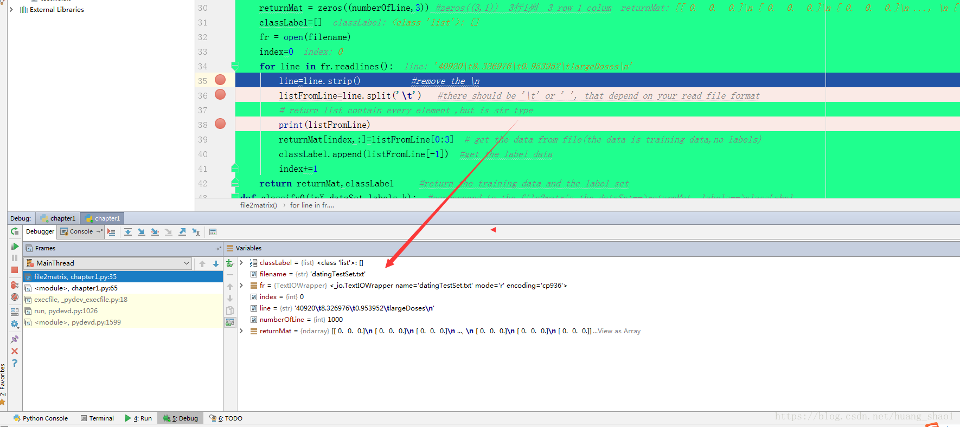Viewport: 960px width, 427px height.
Task: Click 'for line in fr....' breadcrumb
Action: [x=312, y=205]
